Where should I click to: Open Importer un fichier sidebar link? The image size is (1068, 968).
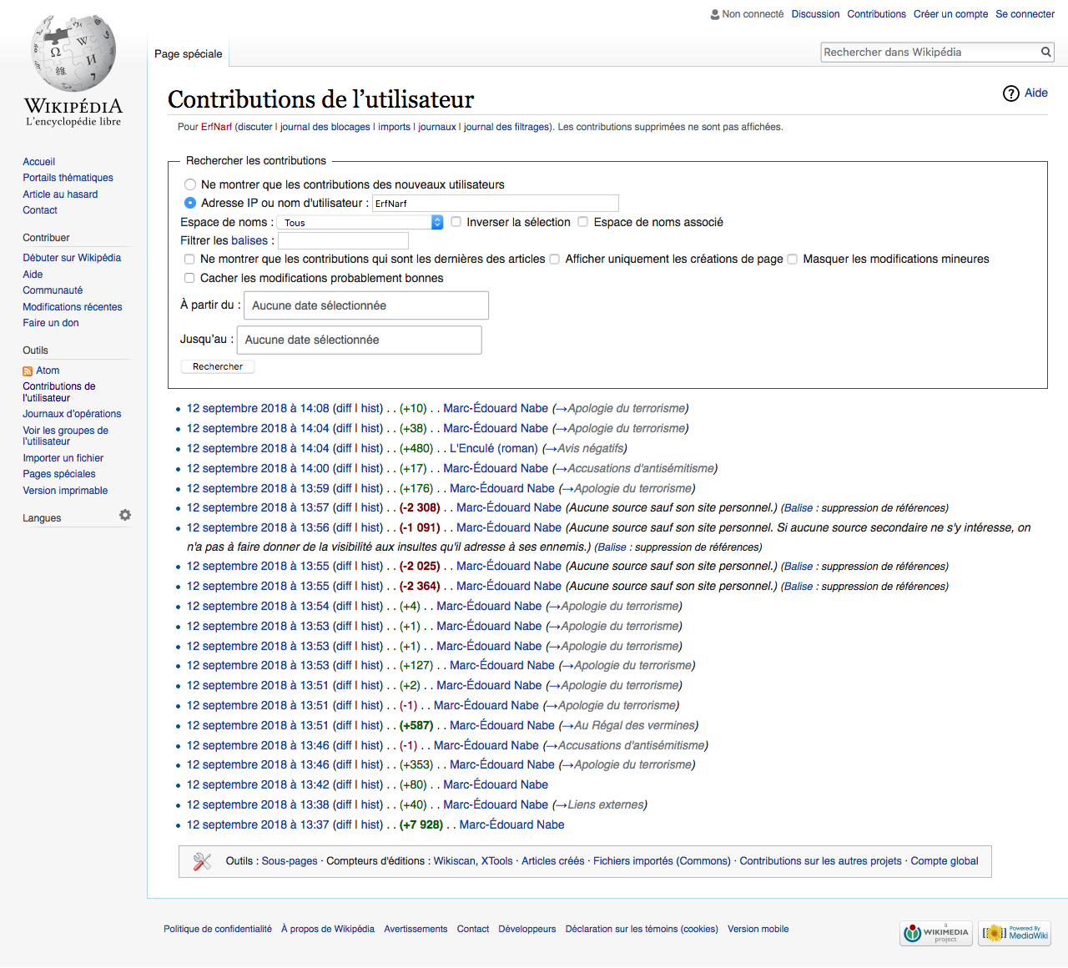[x=63, y=458]
